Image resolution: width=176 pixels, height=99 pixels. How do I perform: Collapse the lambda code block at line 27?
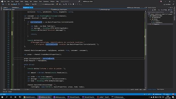[13, 18]
